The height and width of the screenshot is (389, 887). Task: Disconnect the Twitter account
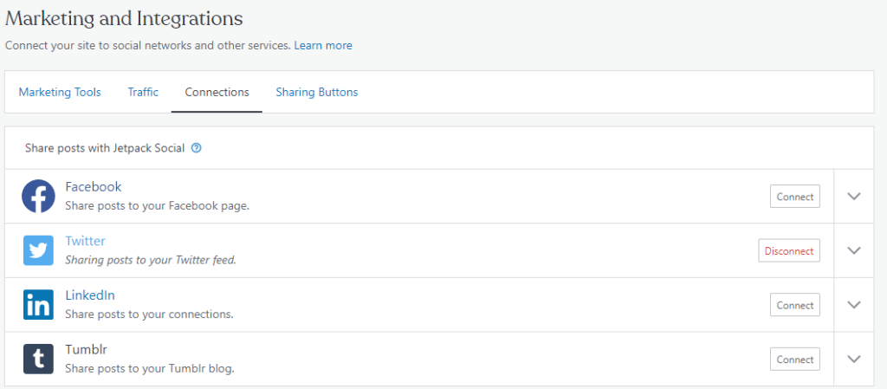pyautogui.click(x=789, y=251)
